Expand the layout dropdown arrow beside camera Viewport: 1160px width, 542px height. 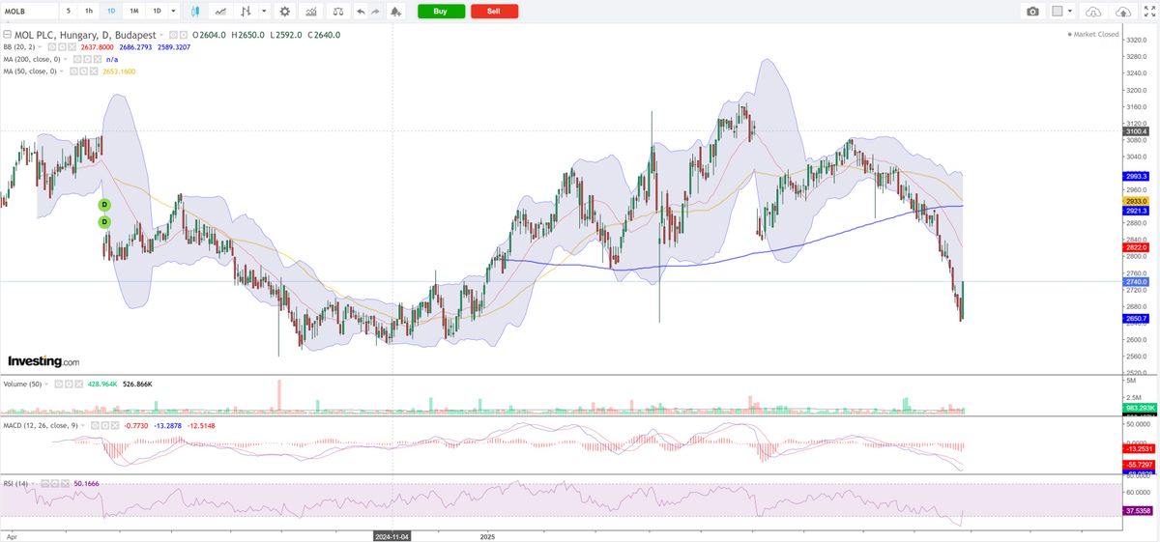pos(1071,12)
